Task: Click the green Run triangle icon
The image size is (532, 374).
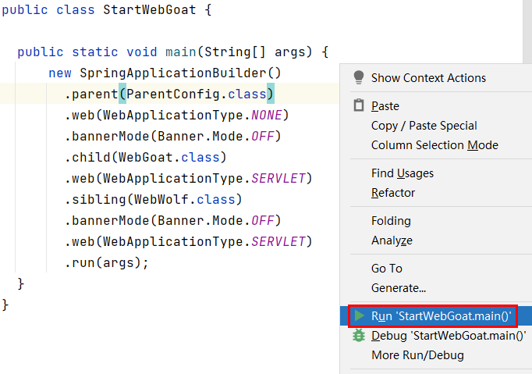Action: [x=360, y=315]
